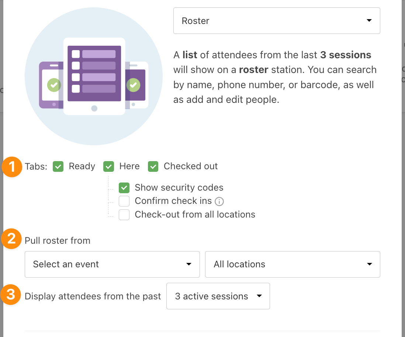Click the orange step 3 badge
Screen dimensions: 405x337
coord(11,295)
